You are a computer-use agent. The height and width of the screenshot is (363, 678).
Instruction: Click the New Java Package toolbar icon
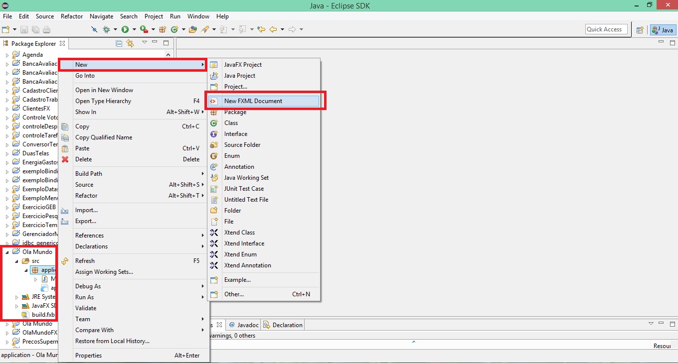click(163, 29)
